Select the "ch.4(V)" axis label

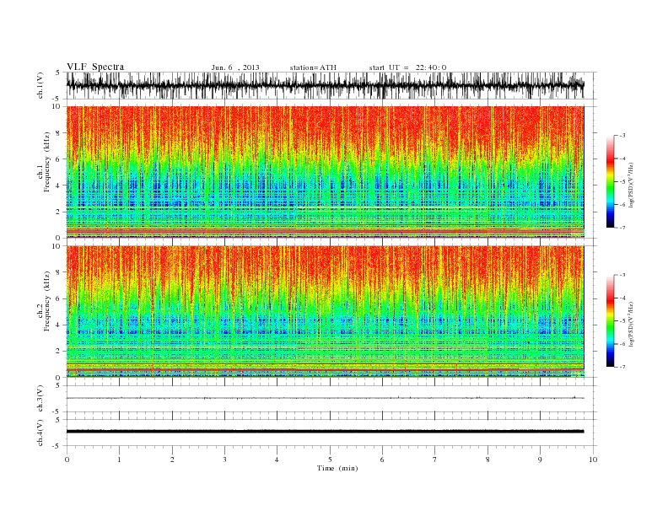40,433
